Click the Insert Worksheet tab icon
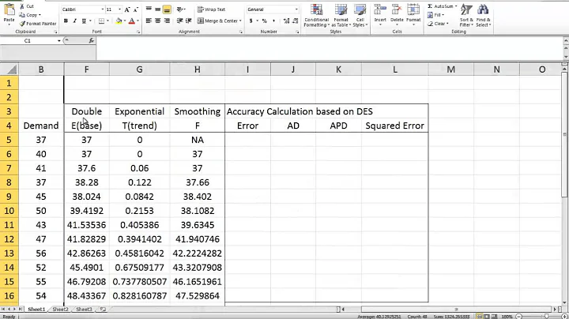569x319 pixels. [x=103, y=310]
